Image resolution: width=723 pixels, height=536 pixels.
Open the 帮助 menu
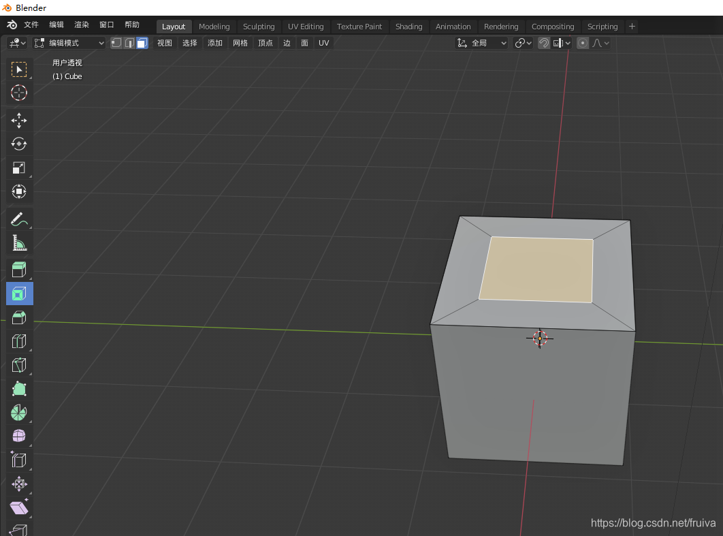pos(132,25)
